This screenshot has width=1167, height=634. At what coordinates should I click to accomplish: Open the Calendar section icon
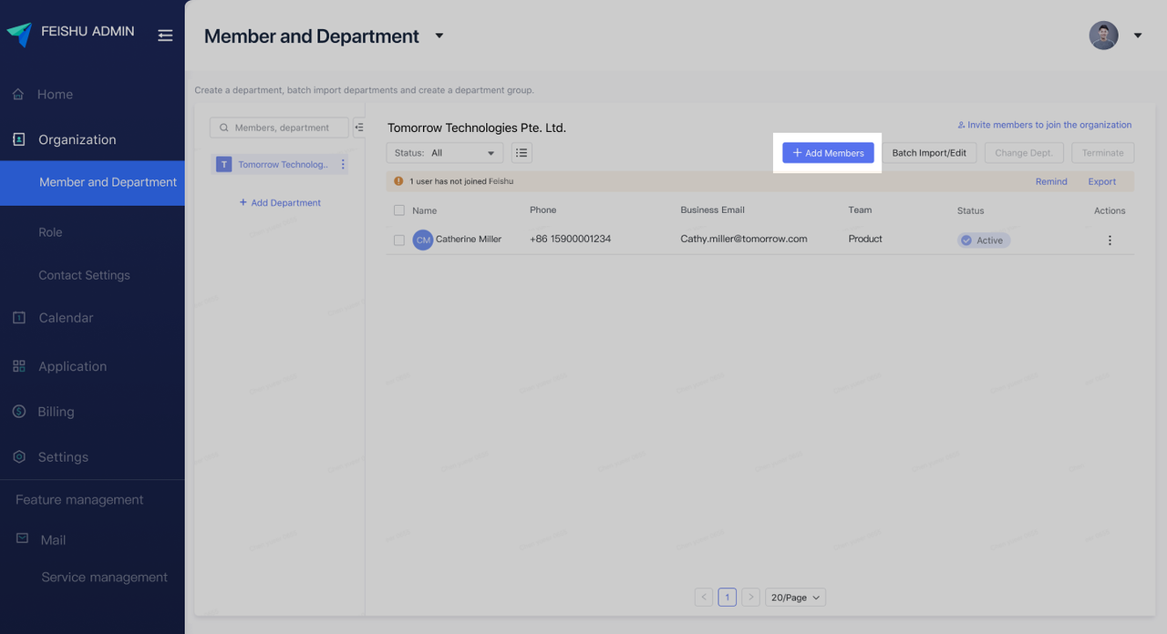[17, 317]
